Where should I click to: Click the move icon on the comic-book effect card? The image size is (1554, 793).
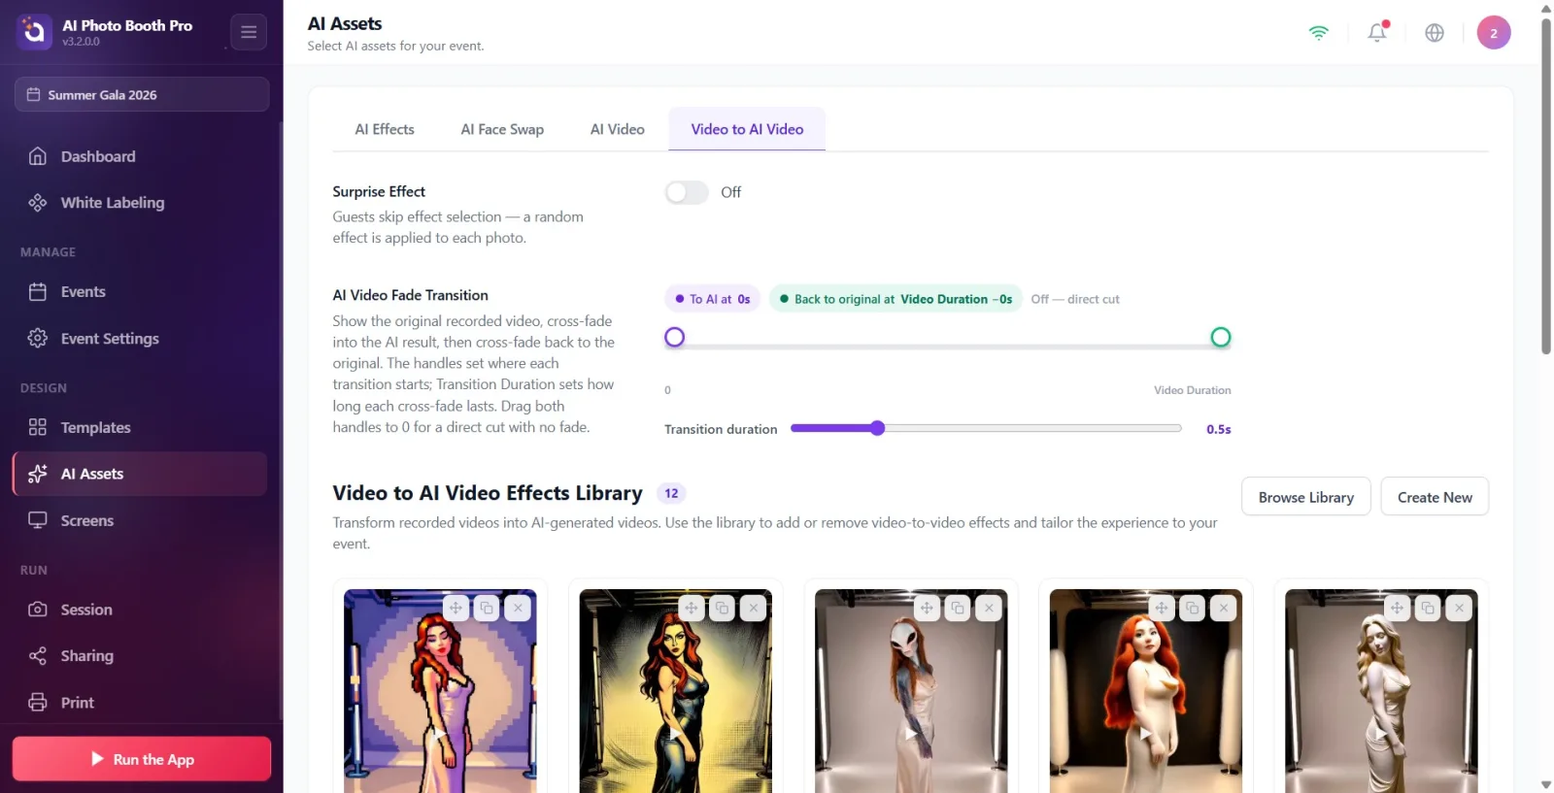(x=691, y=608)
